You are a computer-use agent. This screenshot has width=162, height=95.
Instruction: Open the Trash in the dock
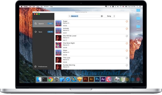[123, 79]
